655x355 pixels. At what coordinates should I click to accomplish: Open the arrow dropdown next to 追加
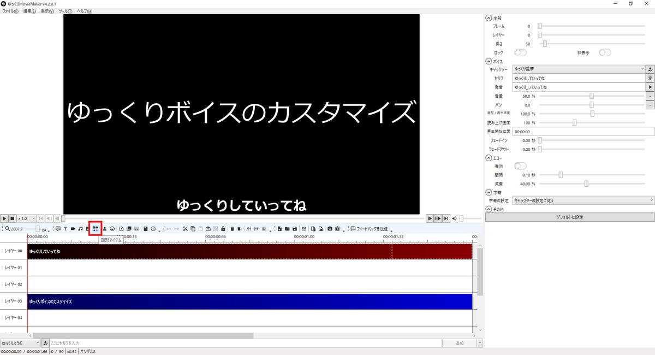click(x=480, y=343)
